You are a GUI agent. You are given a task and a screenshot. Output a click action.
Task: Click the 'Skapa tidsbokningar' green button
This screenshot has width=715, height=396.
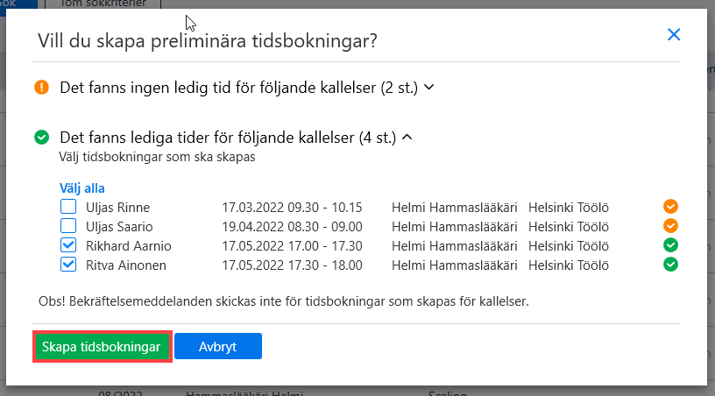[x=103, y=347]
